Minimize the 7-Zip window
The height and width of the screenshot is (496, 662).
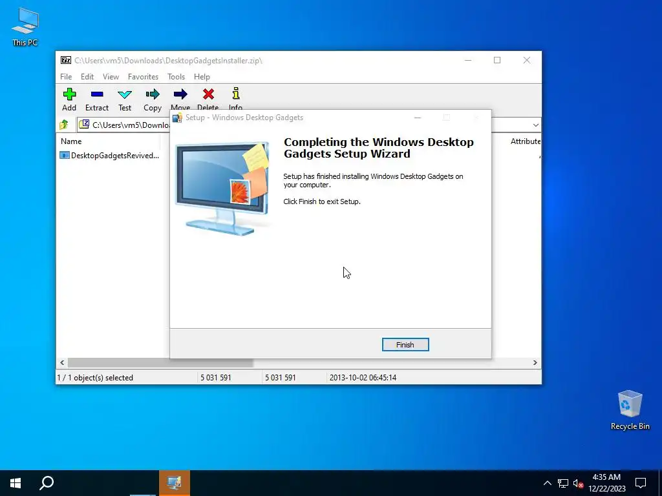(x=468, y=60)
